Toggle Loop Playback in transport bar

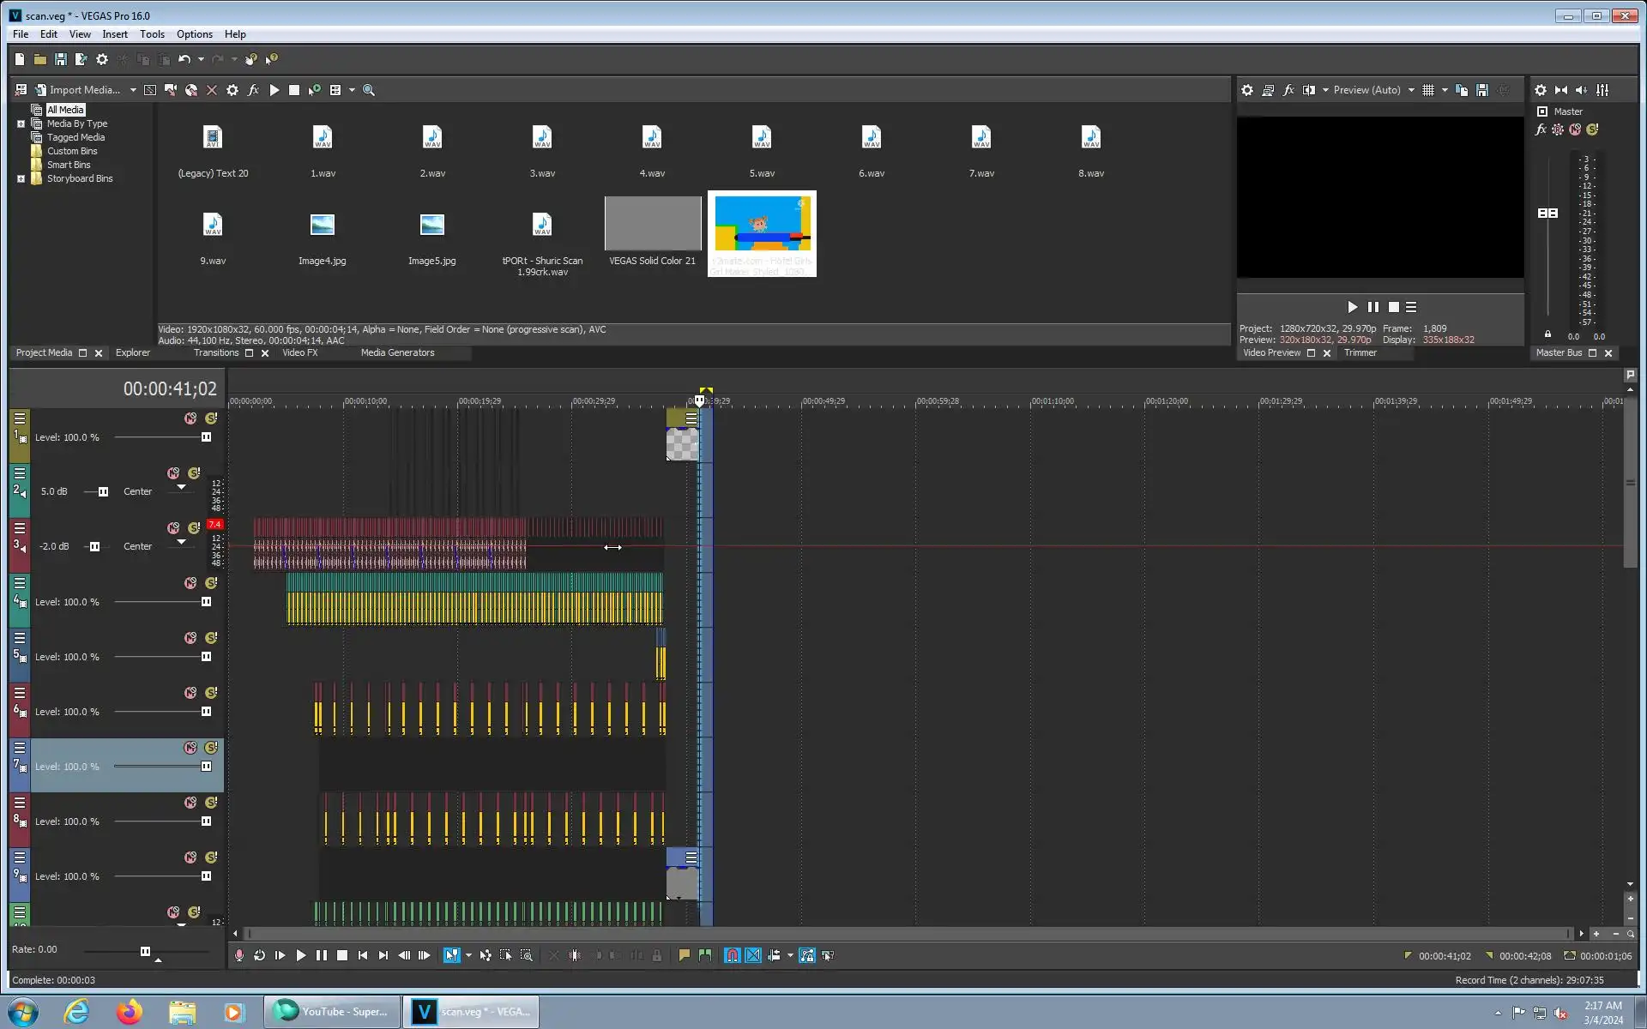259,955
